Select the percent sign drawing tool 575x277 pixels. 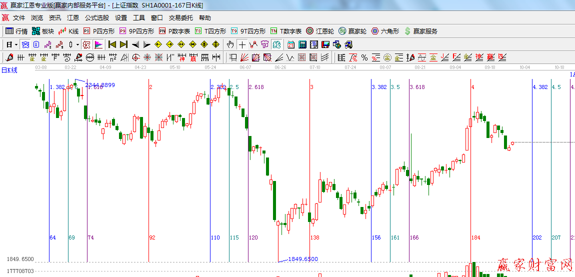pos(364,57)
